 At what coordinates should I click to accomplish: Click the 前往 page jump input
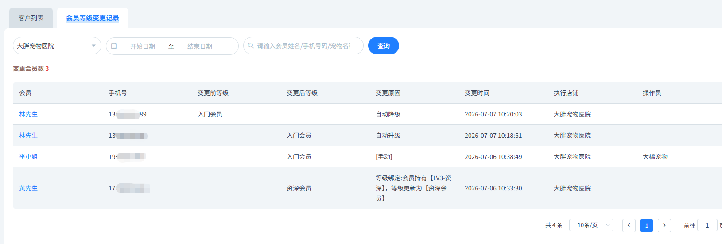coord(707,225)
